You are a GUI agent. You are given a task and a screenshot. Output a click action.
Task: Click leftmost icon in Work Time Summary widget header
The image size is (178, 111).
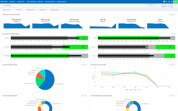170,14
